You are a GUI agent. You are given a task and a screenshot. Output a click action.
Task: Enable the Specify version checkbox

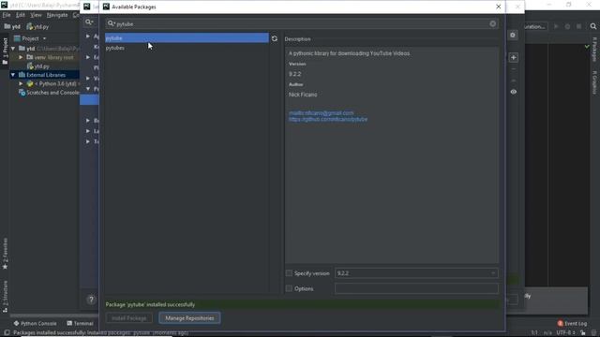pyautogui.click(x=289, y=273)
